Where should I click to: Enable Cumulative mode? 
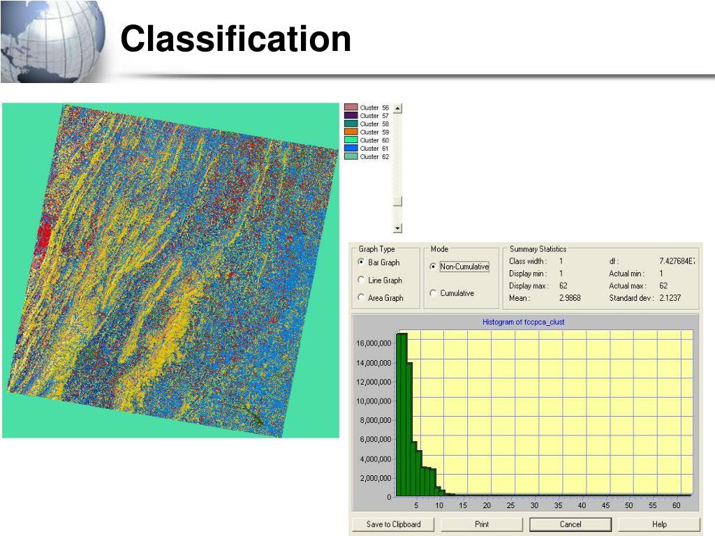(433, 293)
